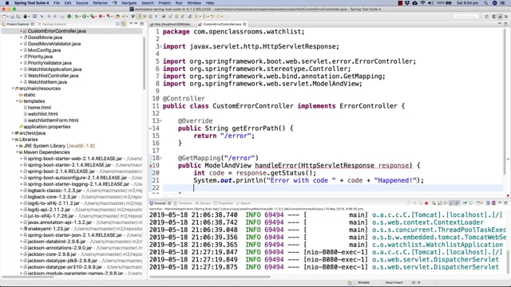
Task: Select jackson-databind-2.9.8.jar dependency
Action: (x=57, y=242)
